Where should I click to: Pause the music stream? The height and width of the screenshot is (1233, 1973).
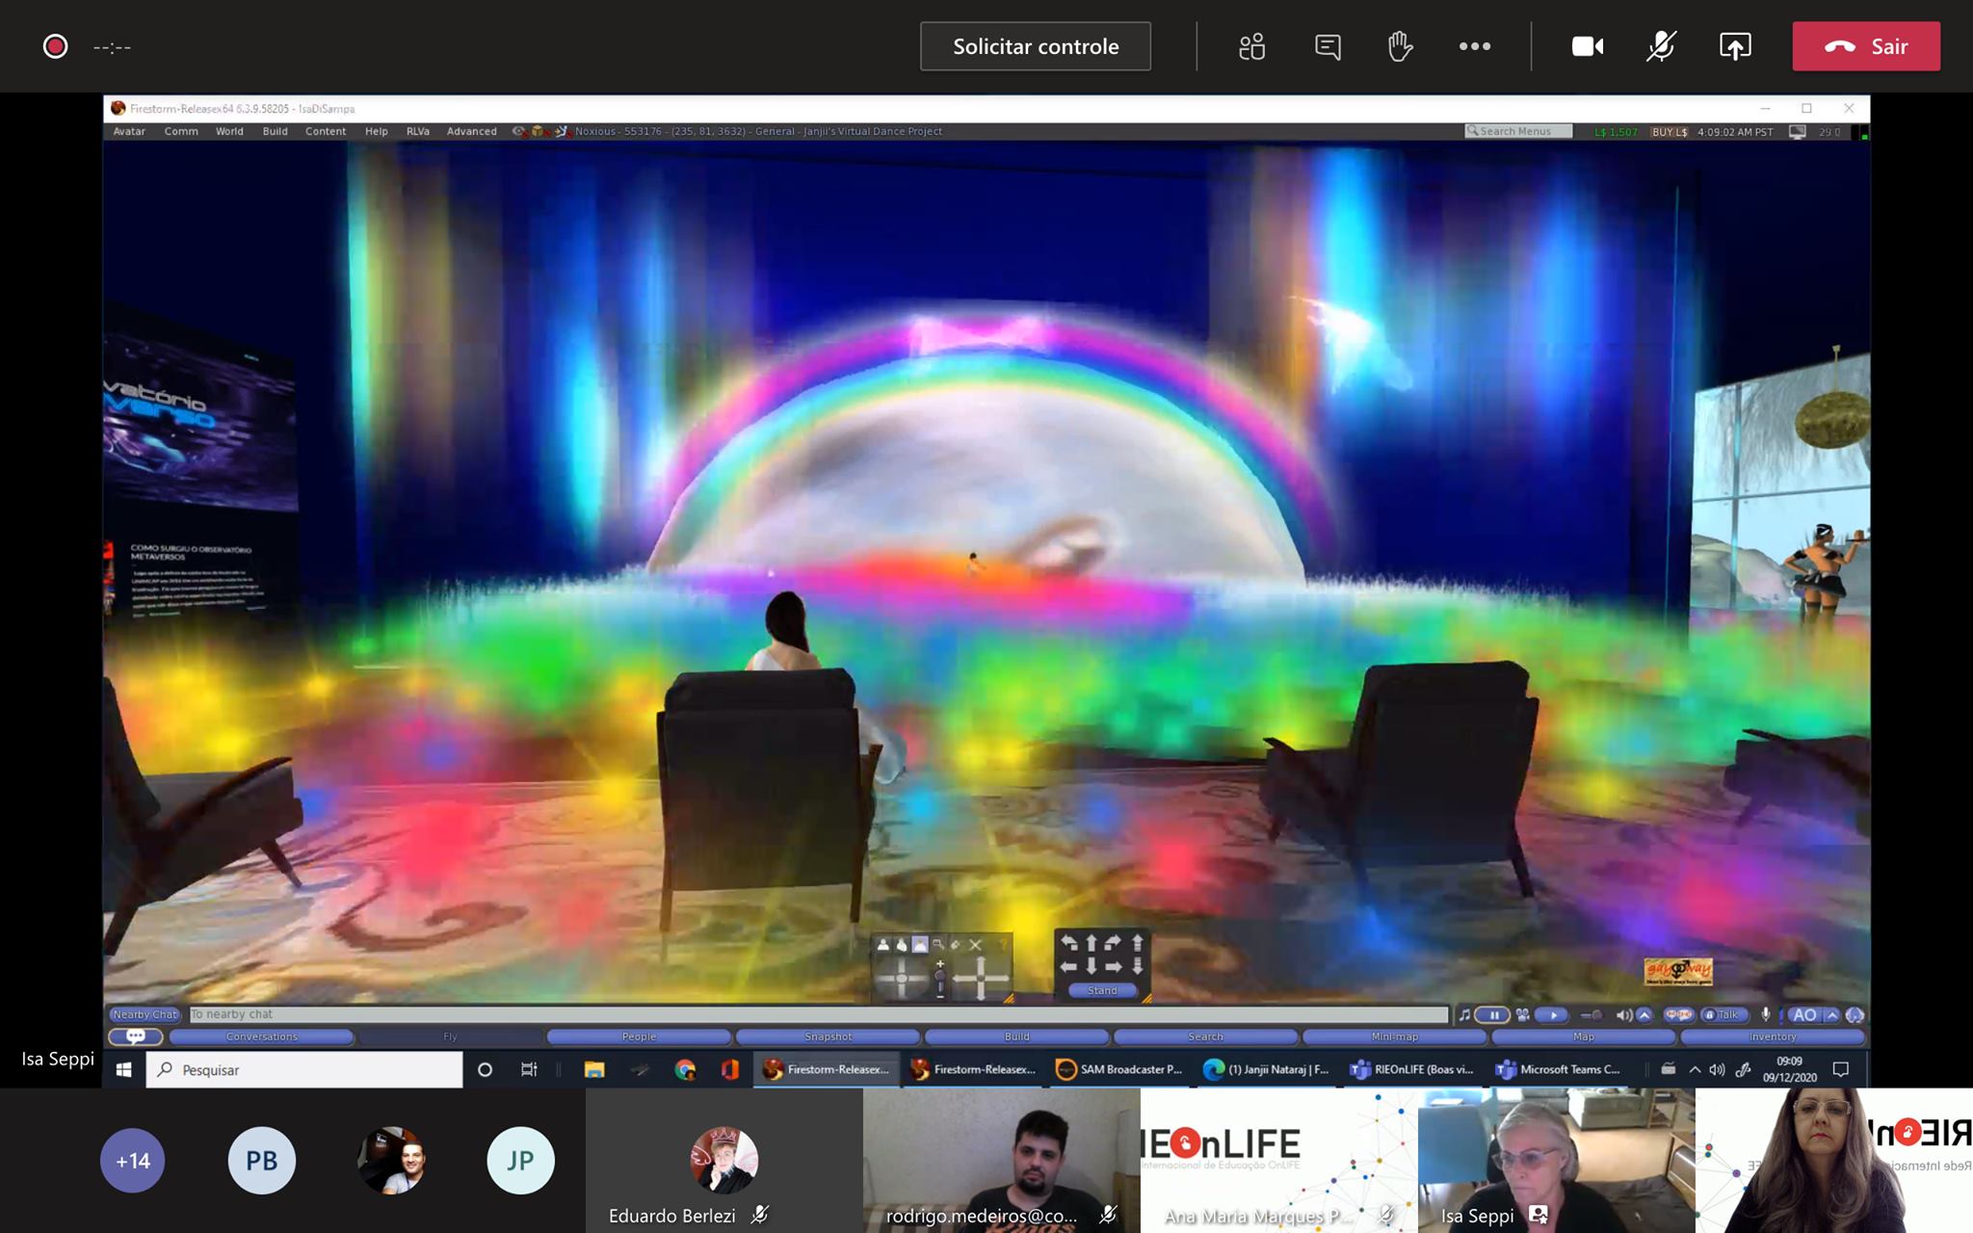1493,1014
